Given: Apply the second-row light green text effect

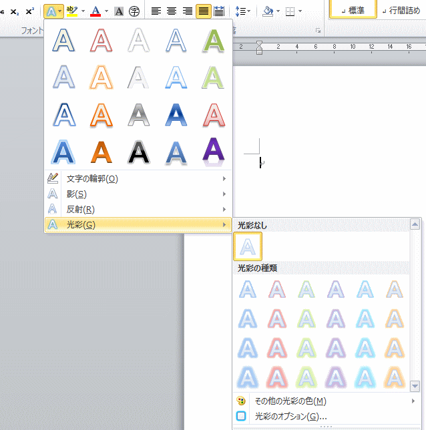Looking at the screenshot, I should pyautogui.click(x=214, y=77).
